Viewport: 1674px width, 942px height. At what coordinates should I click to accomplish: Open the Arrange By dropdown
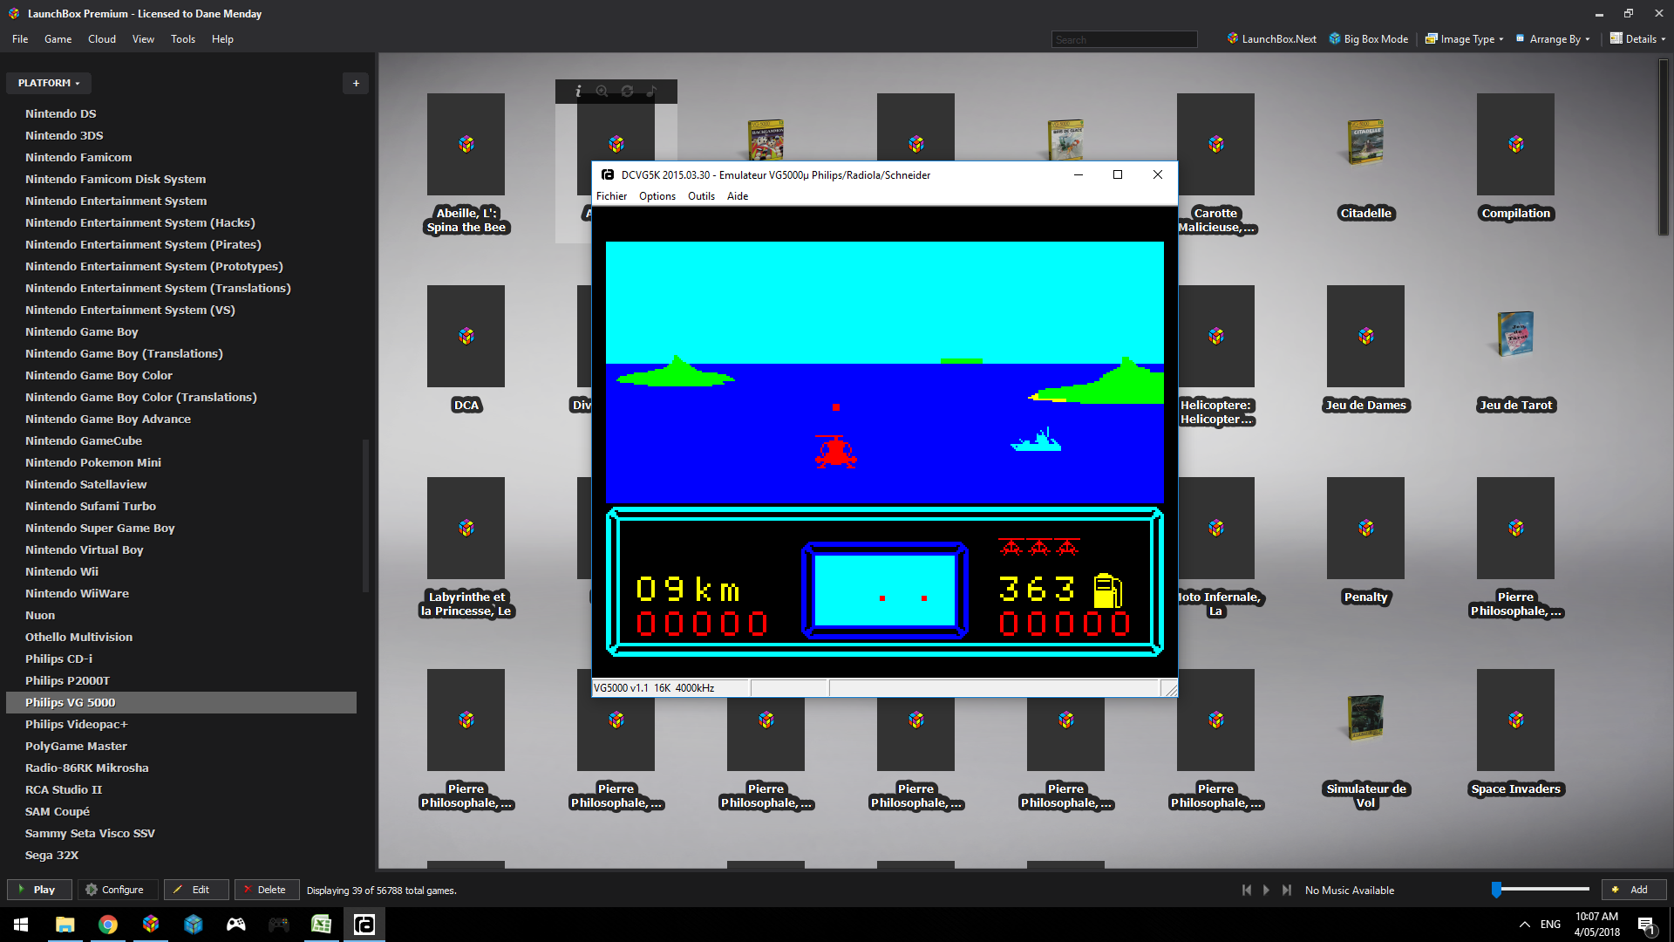(x=1553, y=38)
